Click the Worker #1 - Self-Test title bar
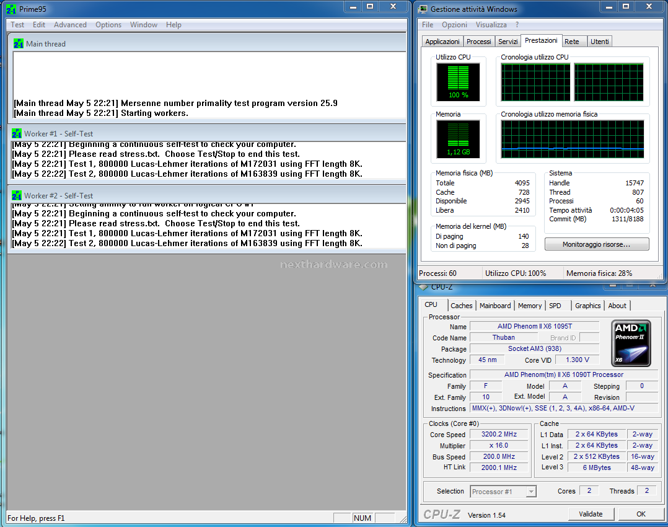The height and width of the screenshot is (527, 668). (x=207, y=133)
